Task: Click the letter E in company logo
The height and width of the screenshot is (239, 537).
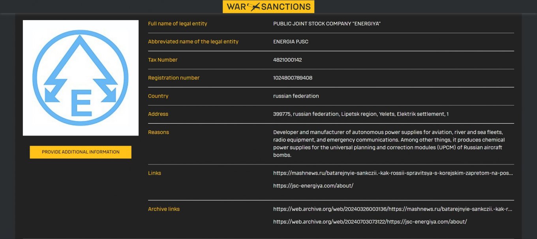Action: pos(81,102)
